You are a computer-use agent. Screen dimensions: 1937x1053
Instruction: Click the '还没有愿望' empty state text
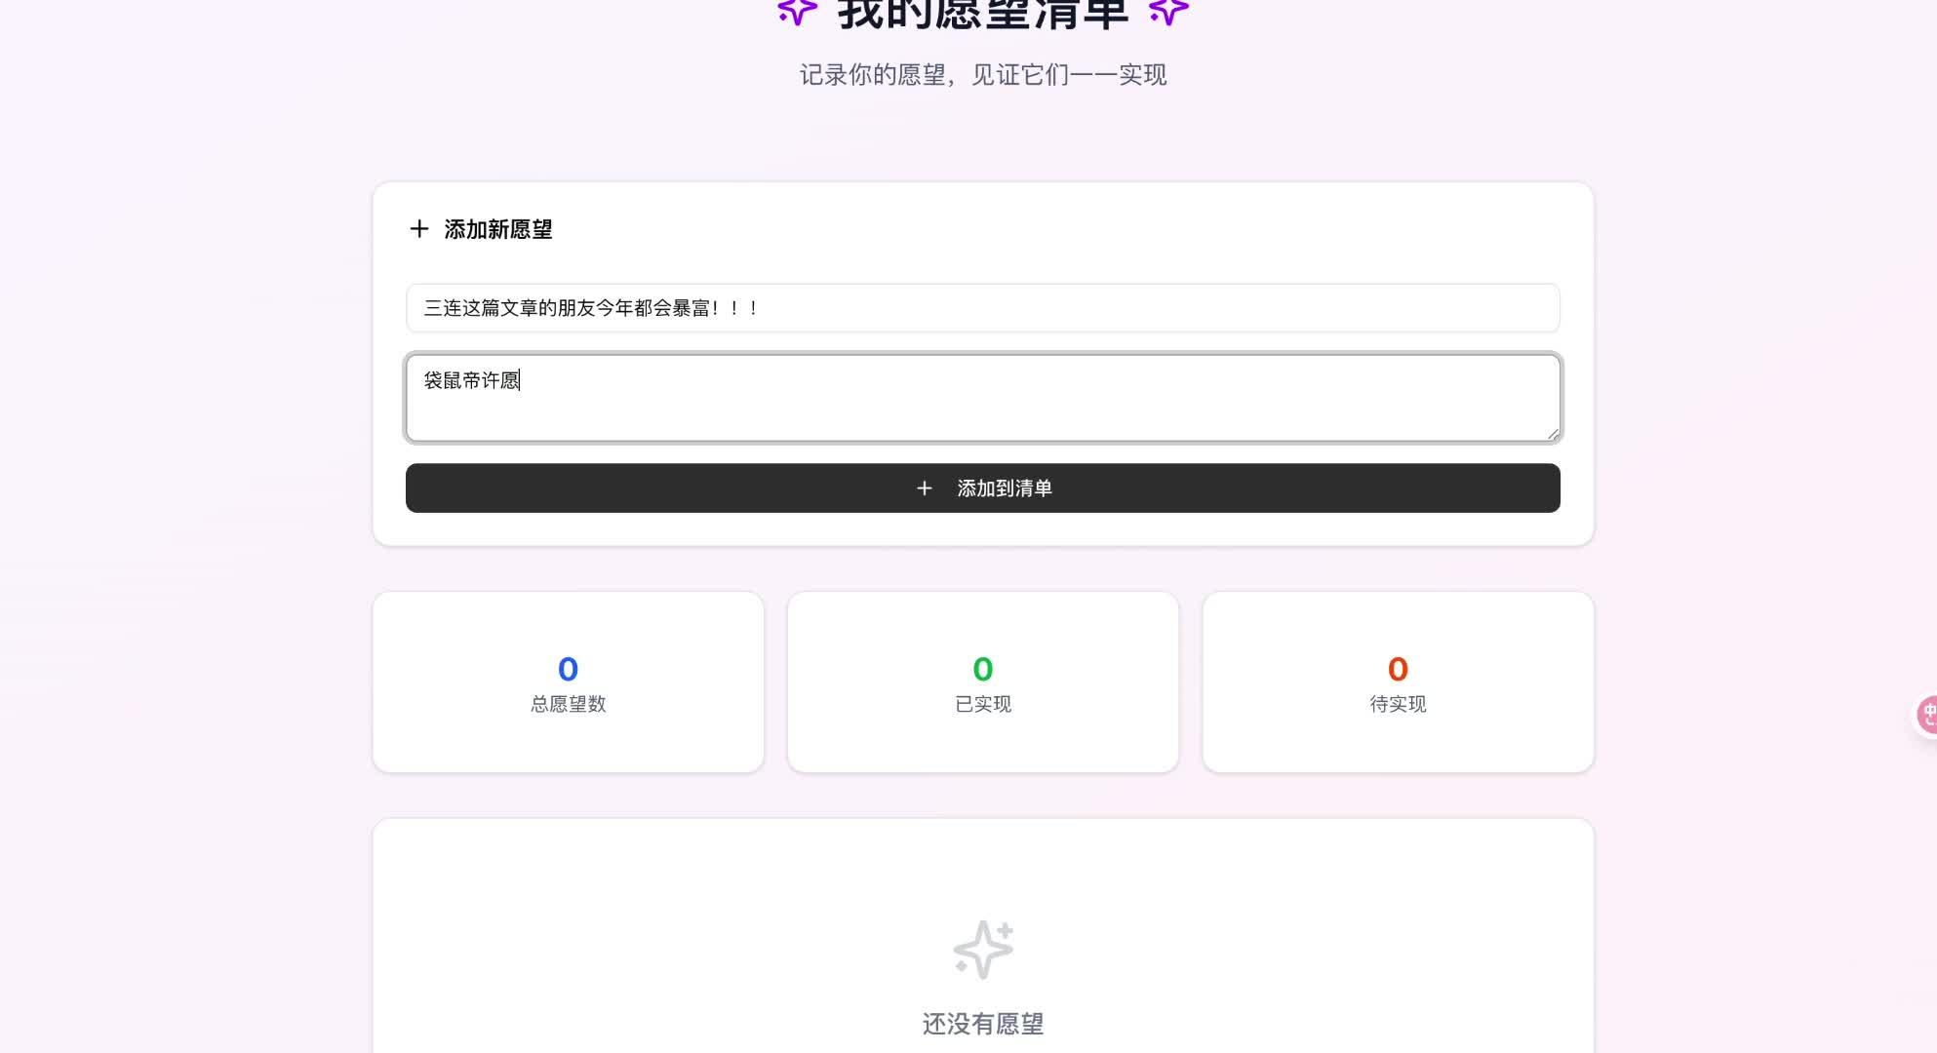[x=983, y=1024]
